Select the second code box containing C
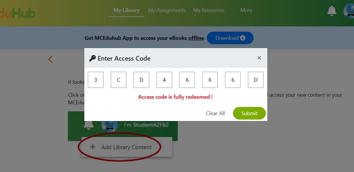The height and width of the screenshot is (172, 354). (x=118, y=80)
